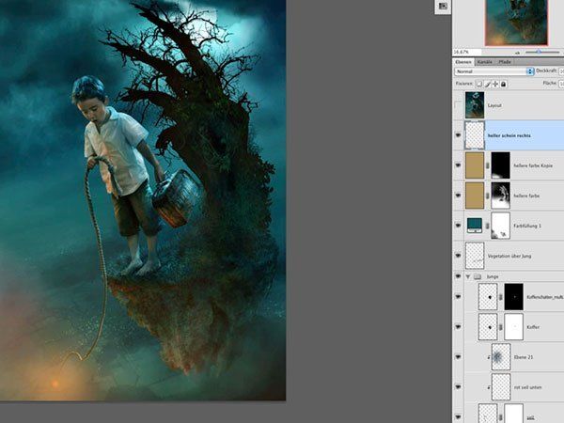Hide the rot seil unten layer

[x=458, y=387]
